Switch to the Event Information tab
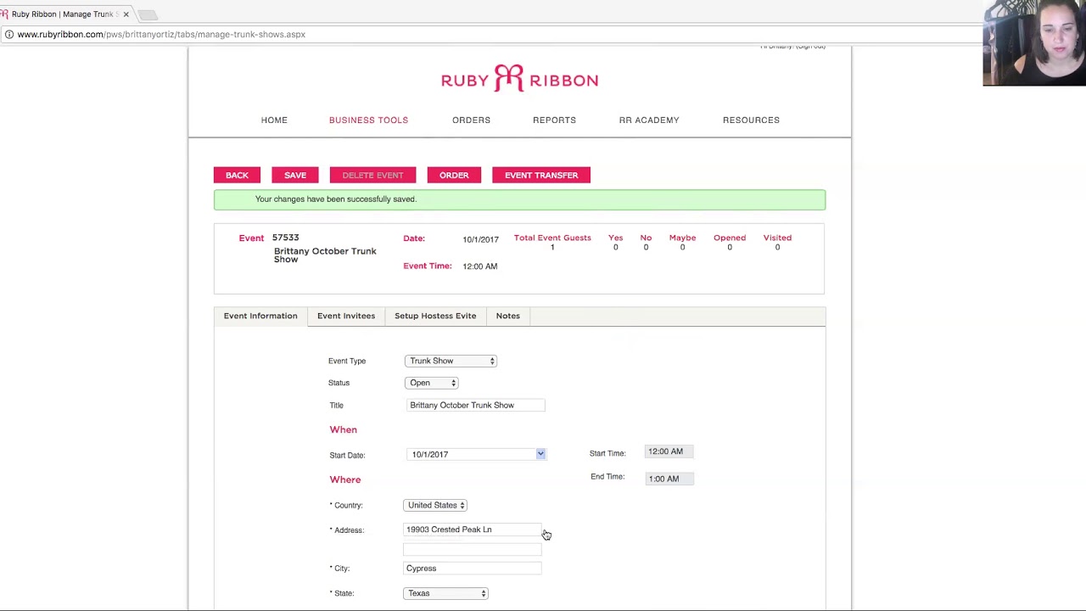 260,316
